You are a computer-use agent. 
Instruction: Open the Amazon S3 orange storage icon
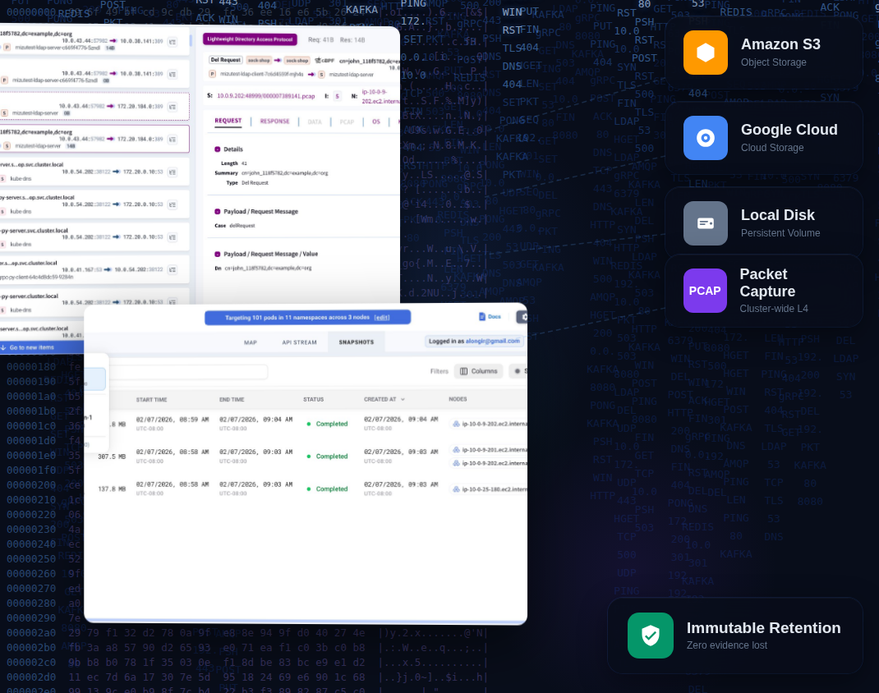point(705,53)
